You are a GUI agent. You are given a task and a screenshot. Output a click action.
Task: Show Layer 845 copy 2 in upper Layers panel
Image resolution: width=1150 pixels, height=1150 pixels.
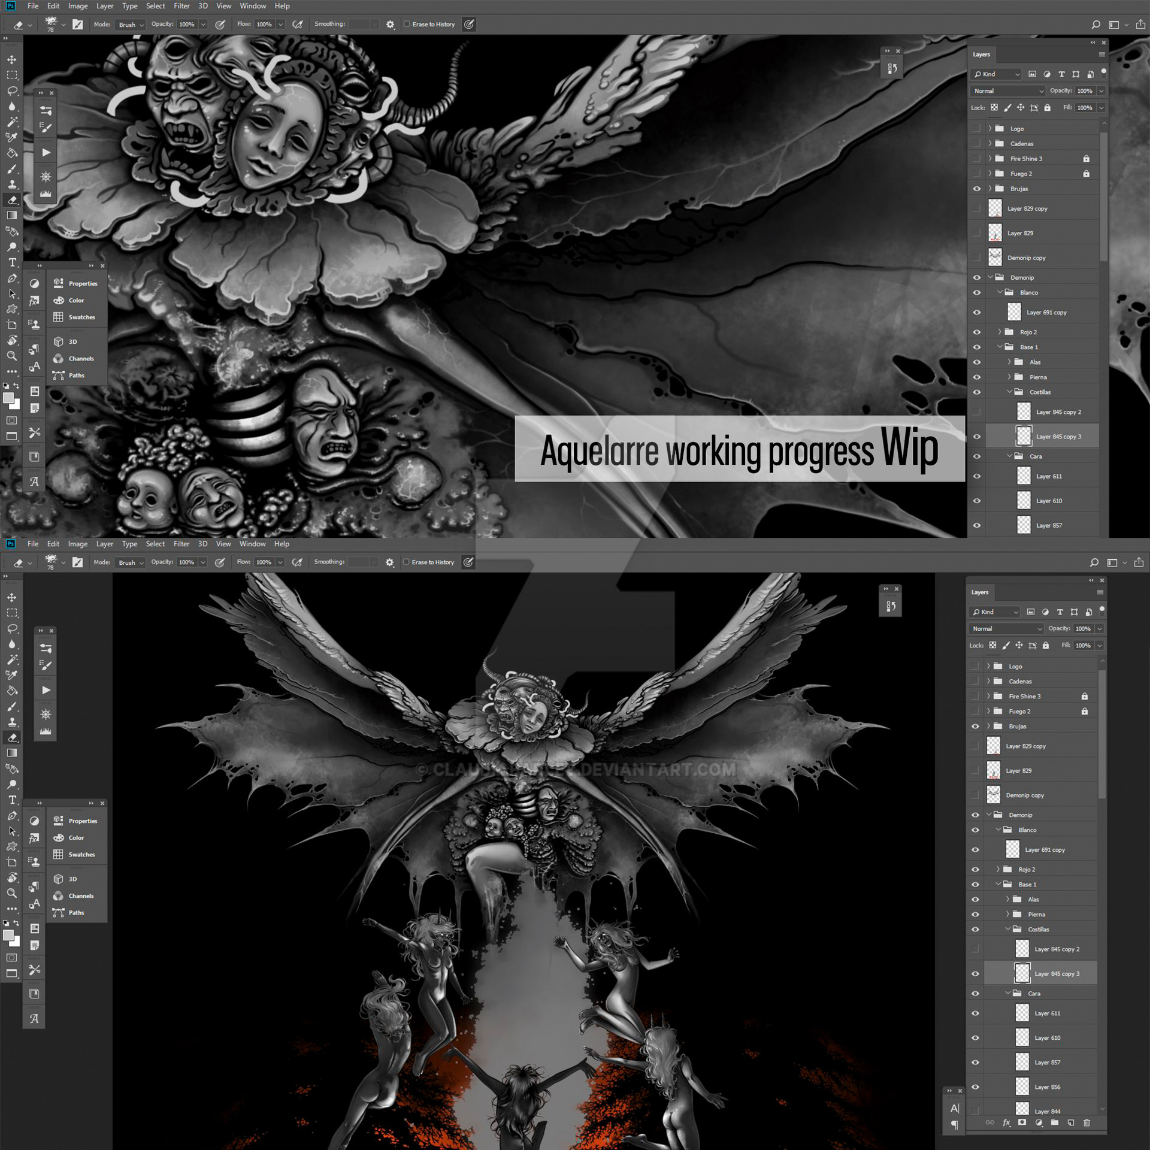click(977, 412)
